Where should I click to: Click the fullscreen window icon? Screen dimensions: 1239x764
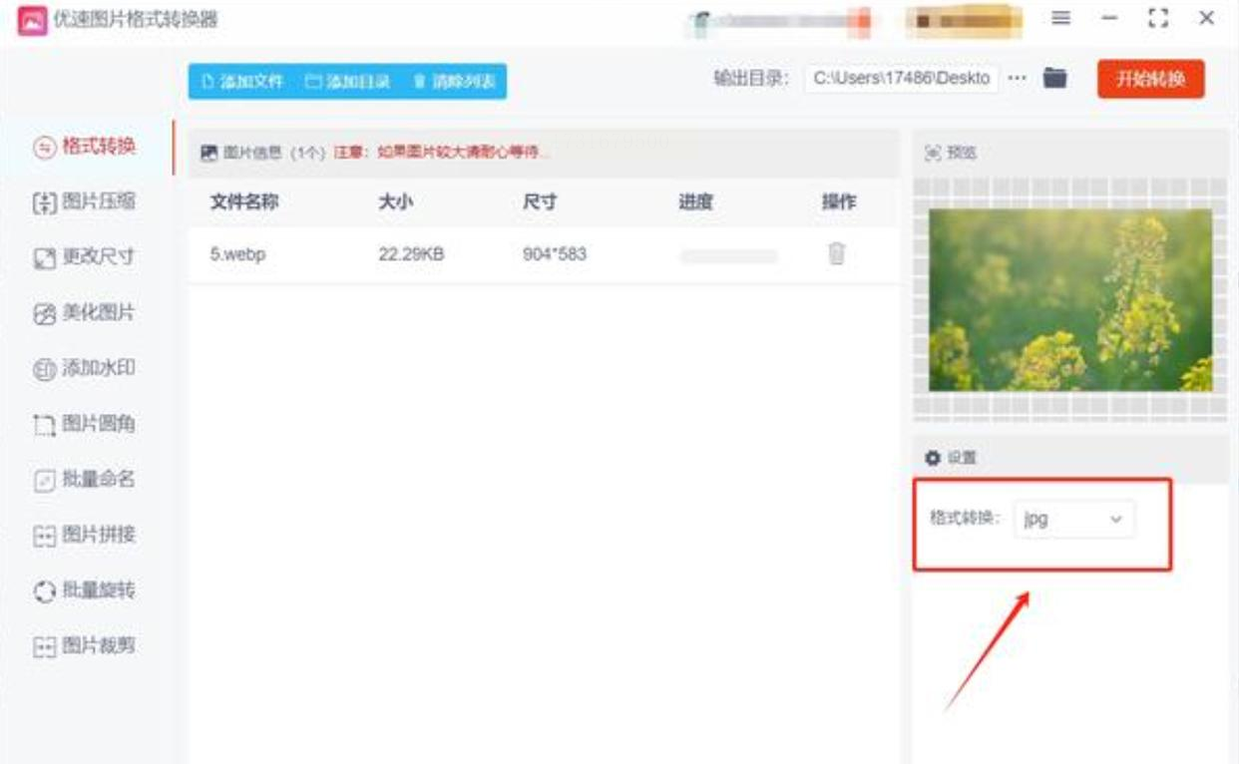(1158, 19)
